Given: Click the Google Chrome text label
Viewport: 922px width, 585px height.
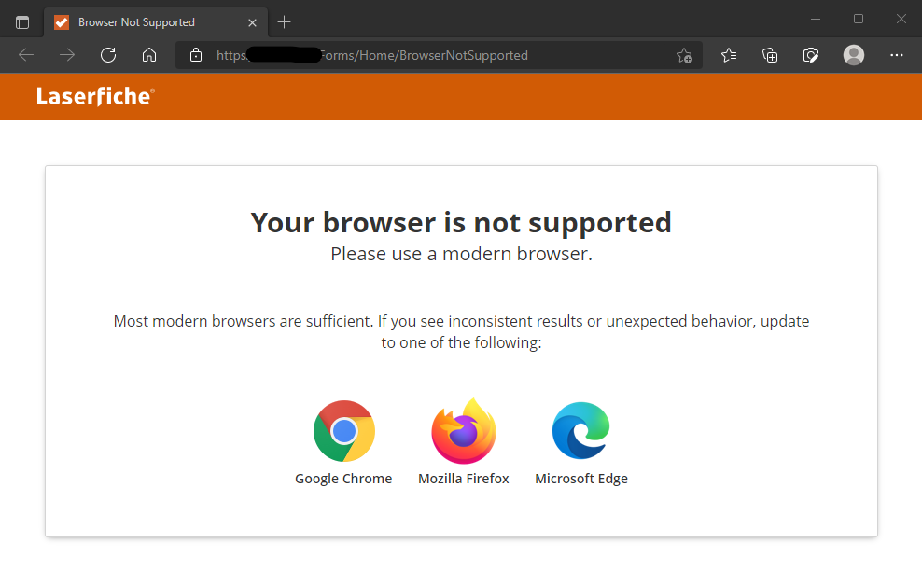Looking at the screenshot, I should point(343,479).
